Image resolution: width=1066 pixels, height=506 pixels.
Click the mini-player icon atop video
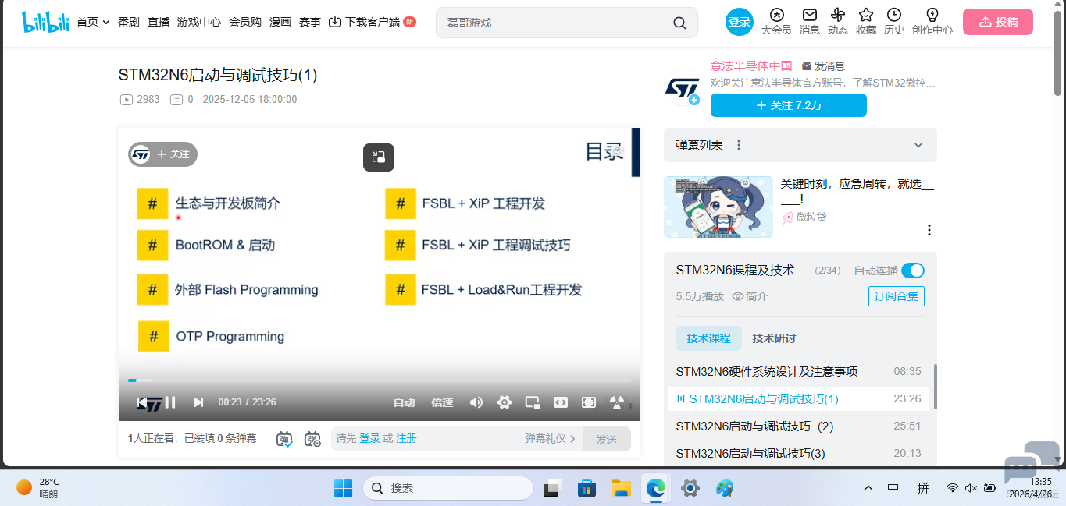(379, 157)
